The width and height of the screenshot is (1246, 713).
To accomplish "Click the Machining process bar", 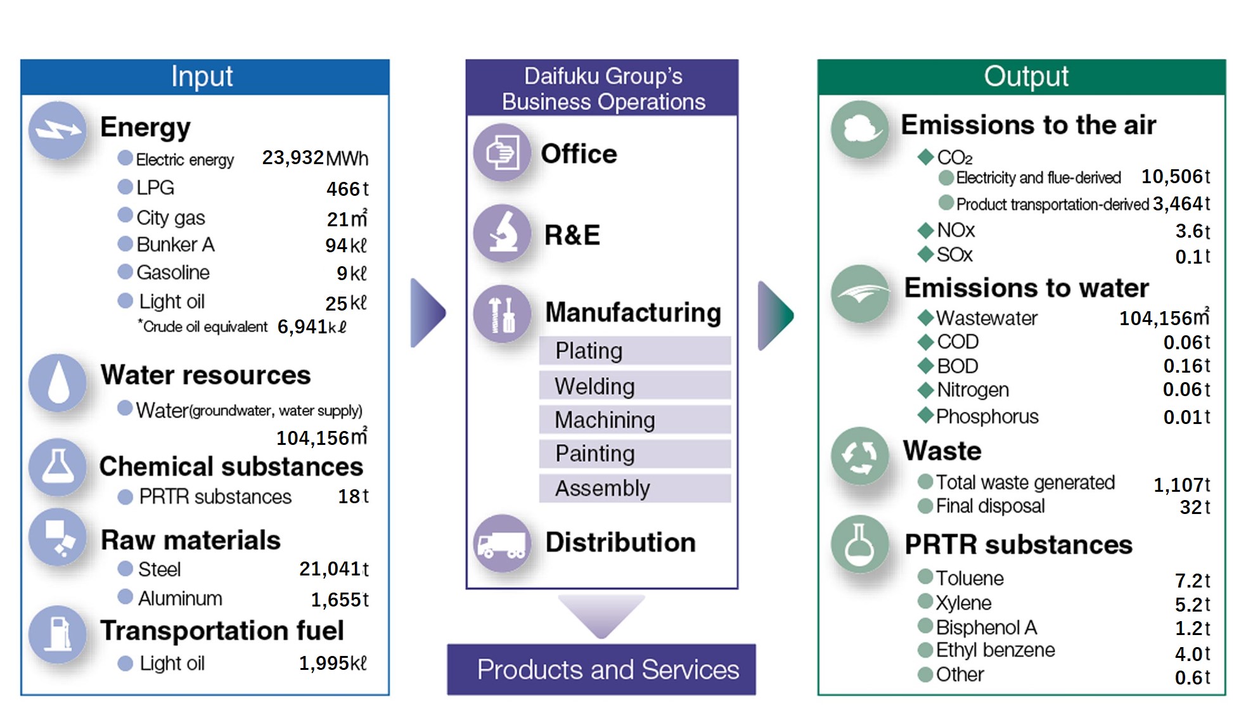I will click(x=635, y=420).
